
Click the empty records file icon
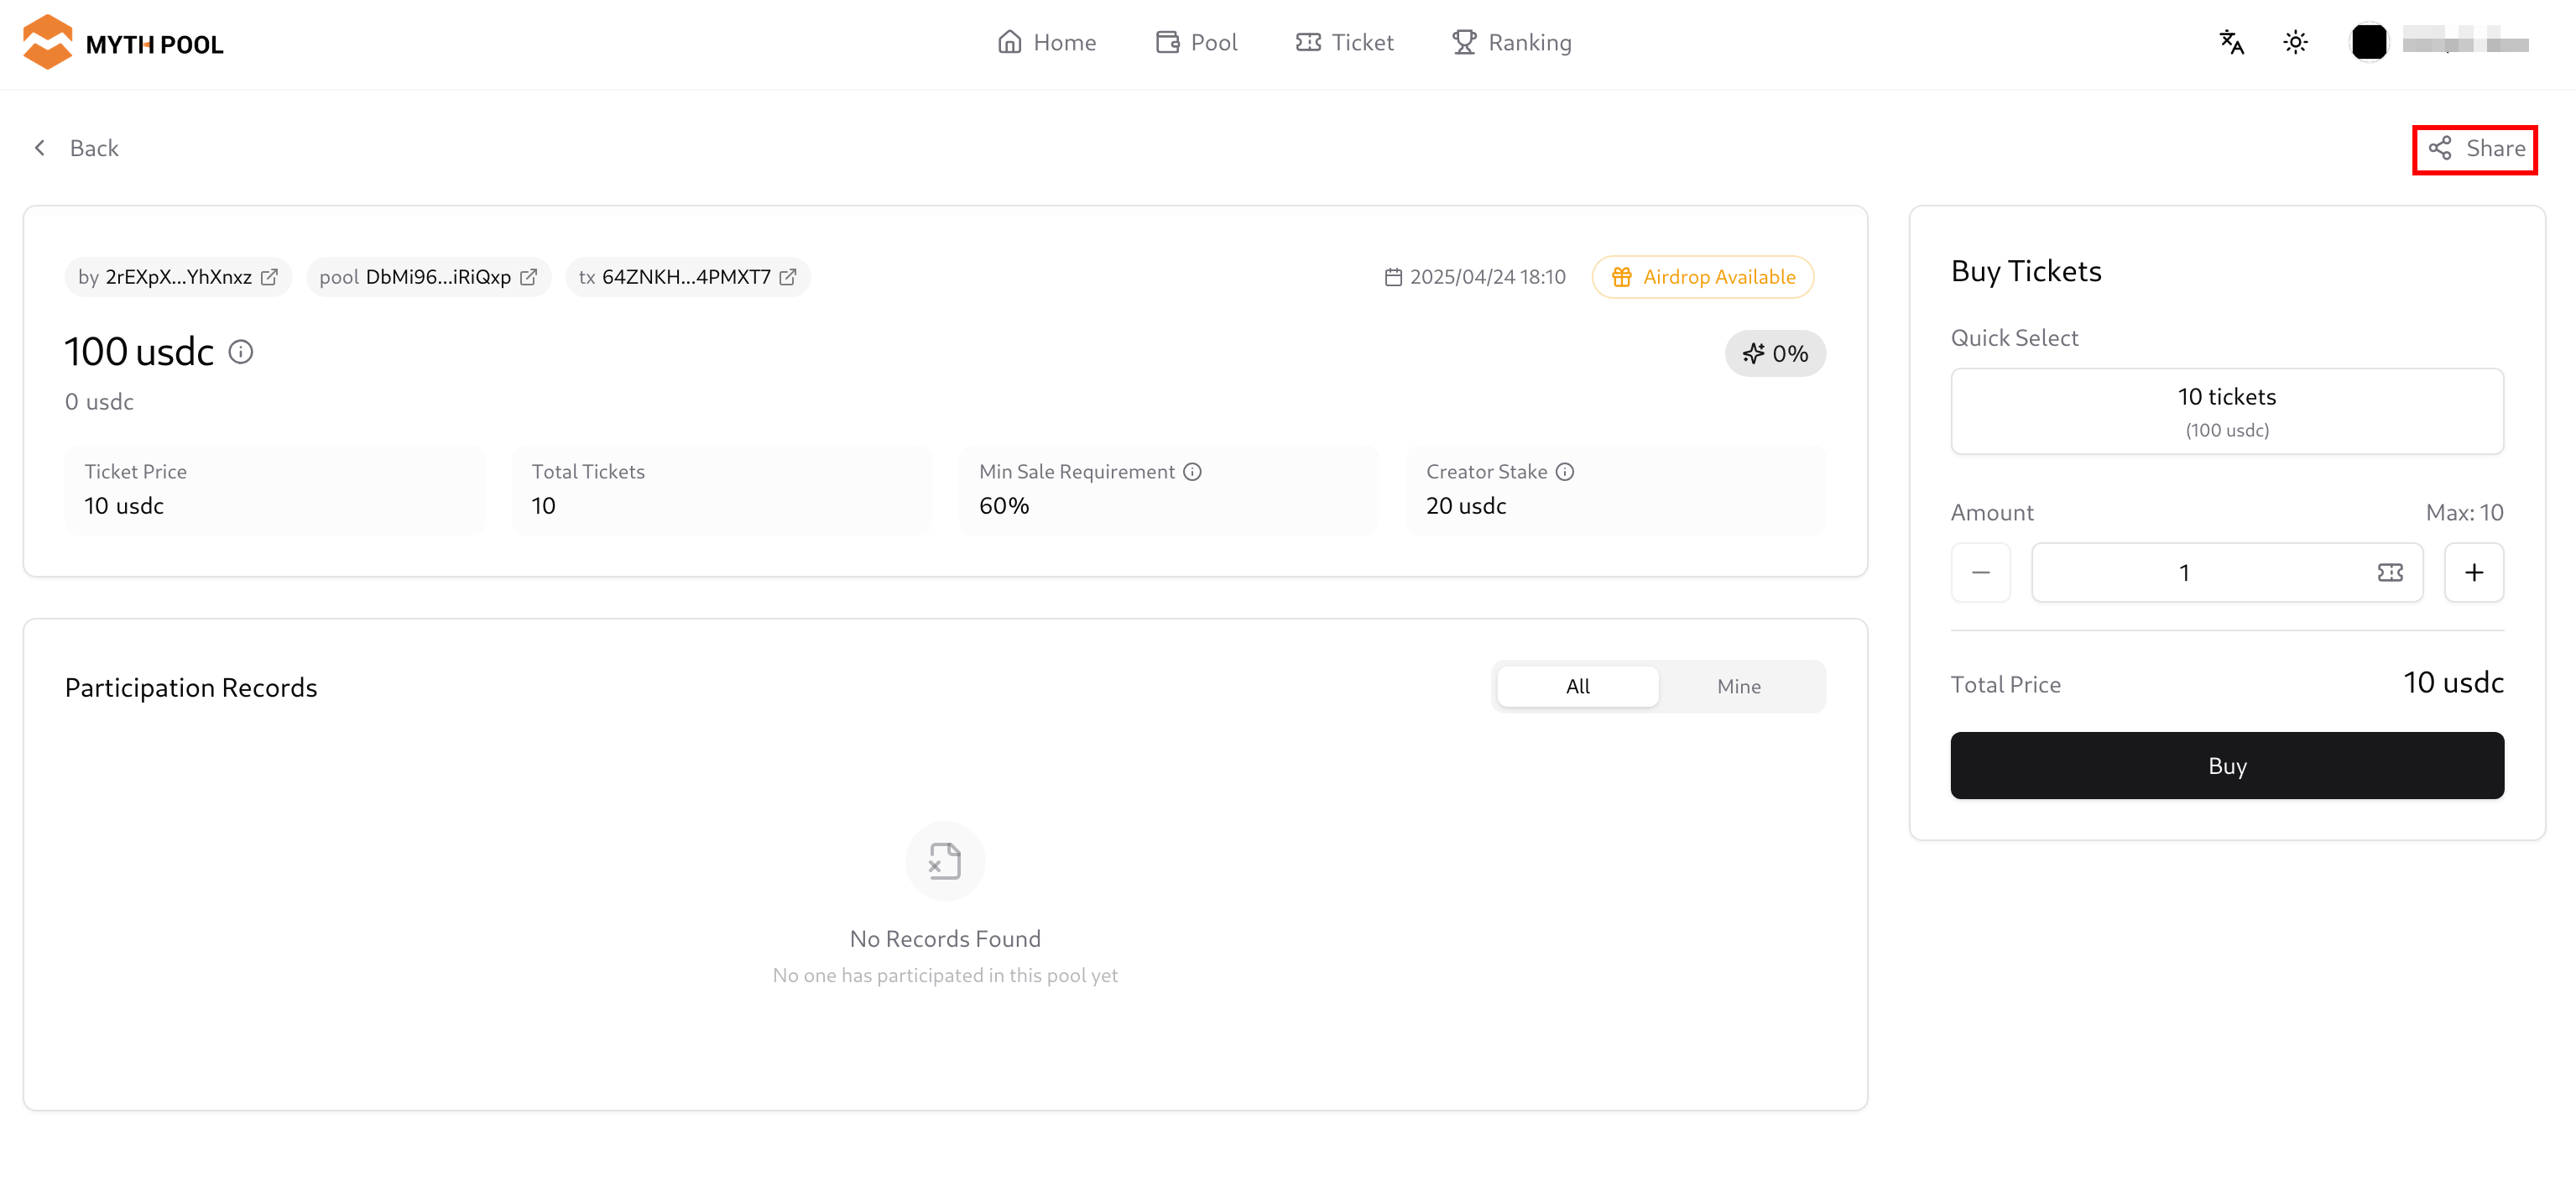945,861
